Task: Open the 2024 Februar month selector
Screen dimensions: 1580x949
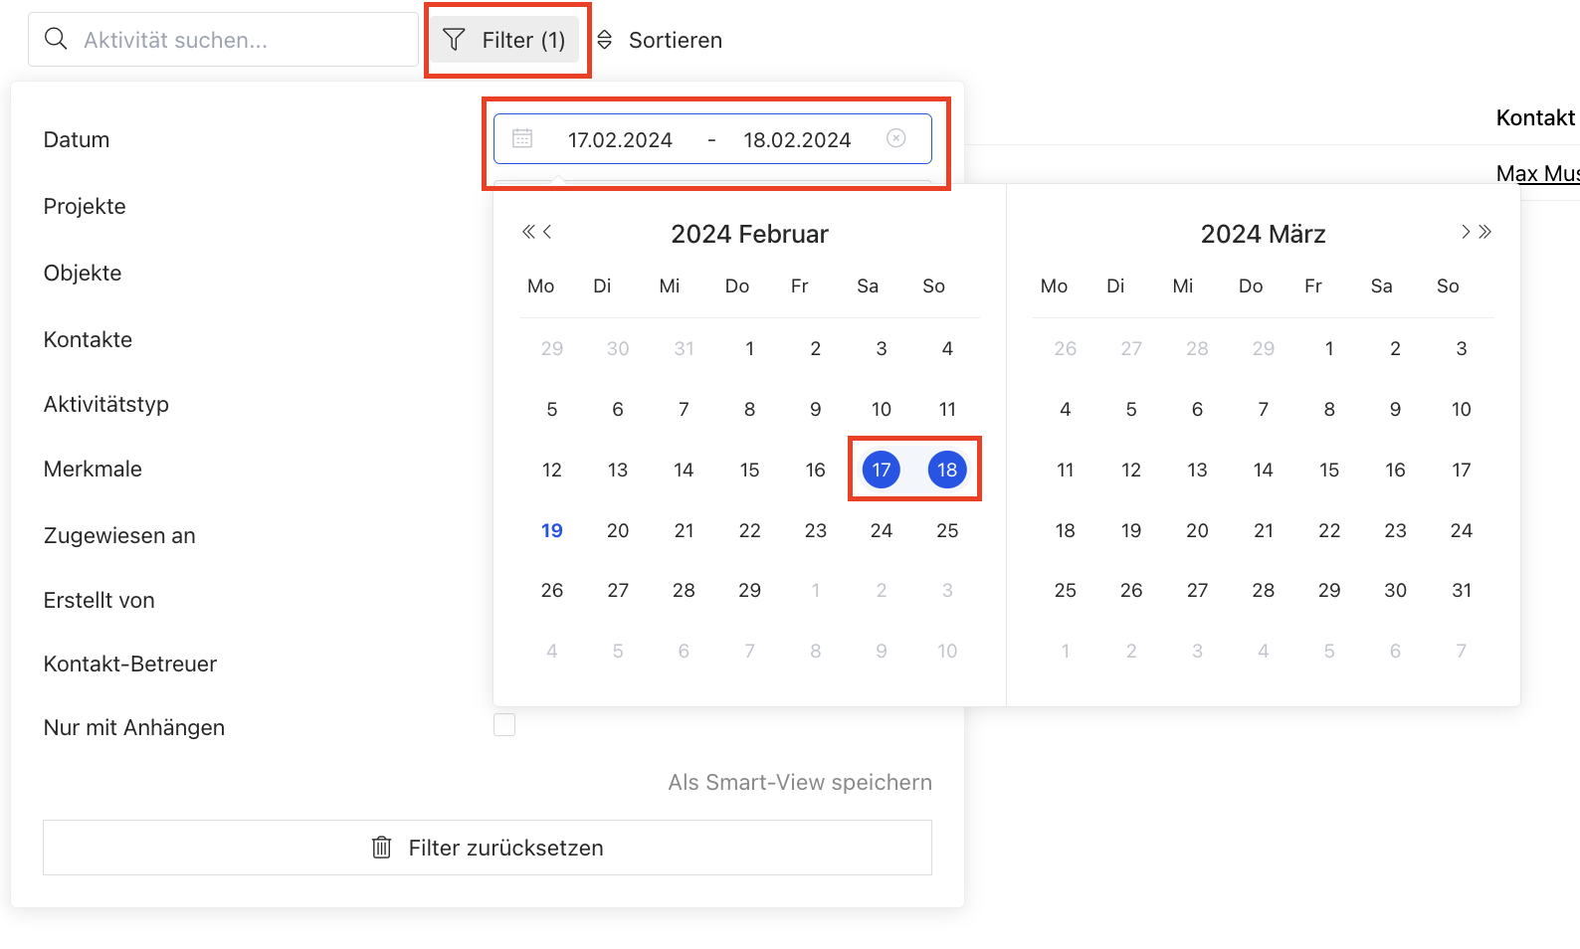Action: point(749,234)
